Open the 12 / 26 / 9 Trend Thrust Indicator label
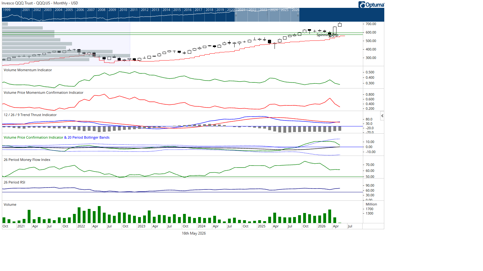This screenshot has height=271, width=483. (x=30, y=115)
